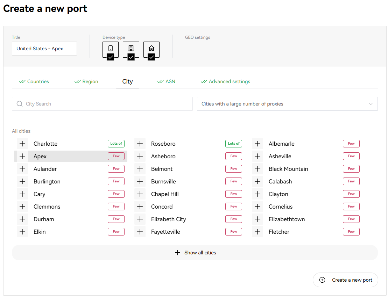
Task: Click the Cornelius city name
Action: [281, 207]
